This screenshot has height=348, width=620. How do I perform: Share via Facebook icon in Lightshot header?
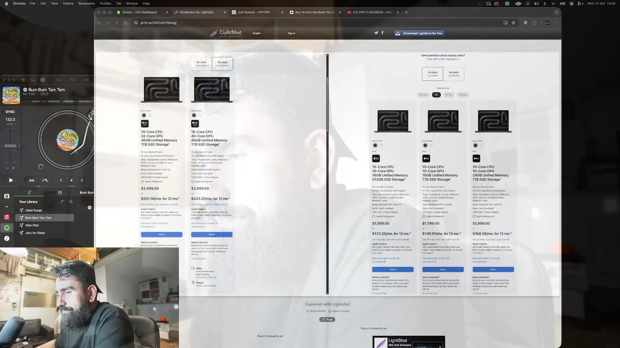382,33
